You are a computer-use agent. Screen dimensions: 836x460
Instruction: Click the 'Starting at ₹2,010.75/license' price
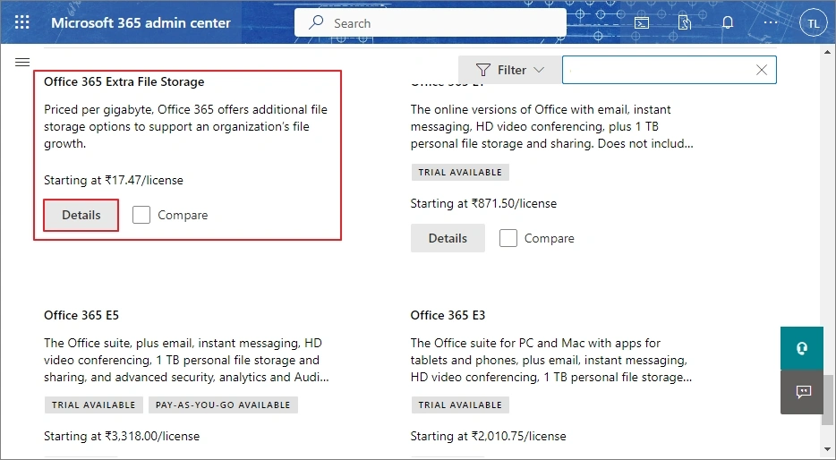pos(489,436)
